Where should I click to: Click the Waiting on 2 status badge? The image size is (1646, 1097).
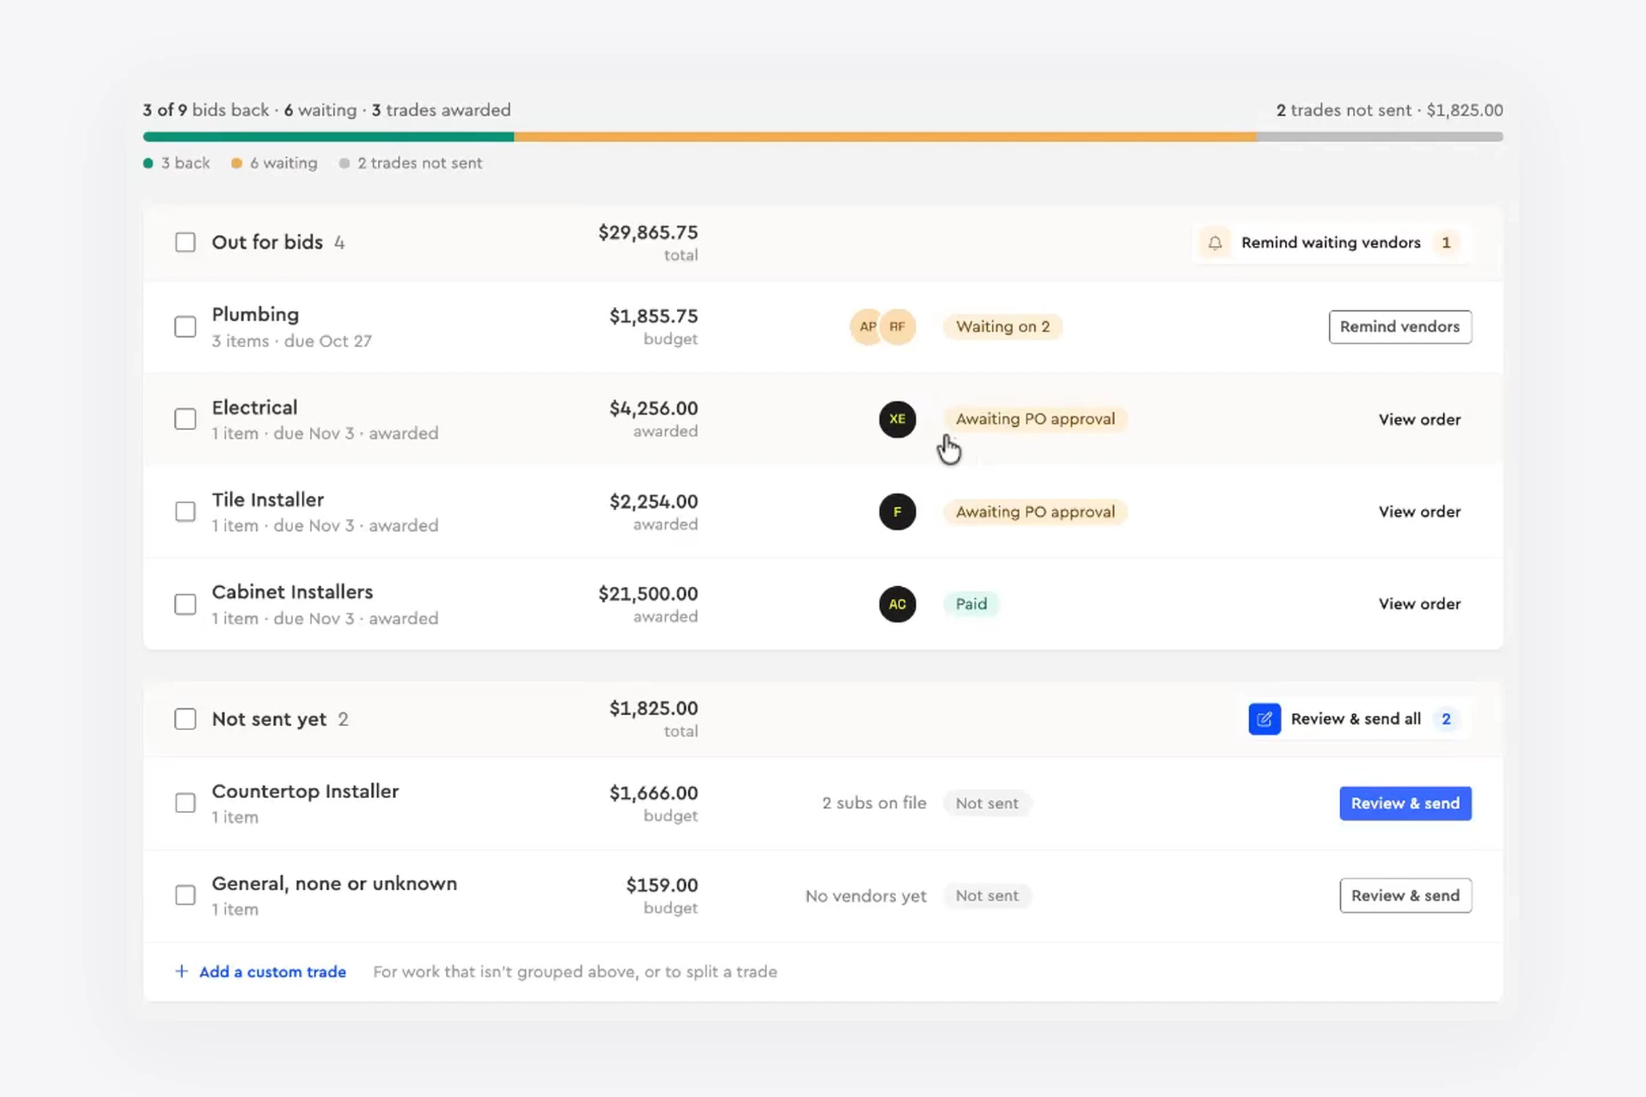pyautogui.click(x=1003, y=327)
